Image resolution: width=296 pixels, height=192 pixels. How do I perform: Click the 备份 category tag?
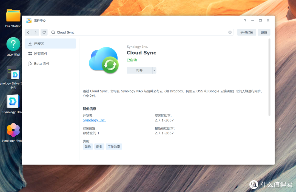(88, 147)
